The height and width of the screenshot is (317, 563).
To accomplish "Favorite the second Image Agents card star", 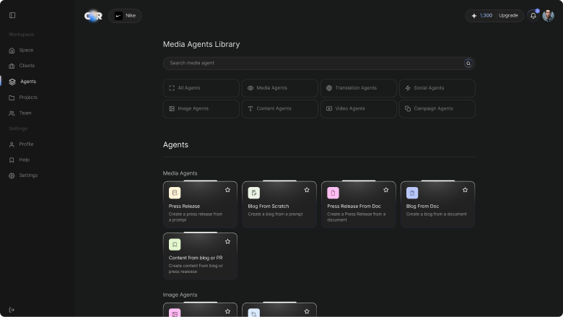I will pyautogui.click(x=307, y=311).
